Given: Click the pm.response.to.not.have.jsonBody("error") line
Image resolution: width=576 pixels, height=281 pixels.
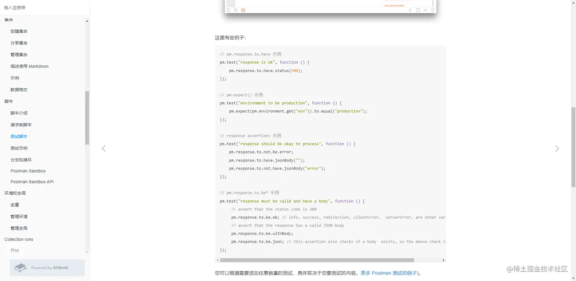Looking at the screenshot, I should coord(277,168).
